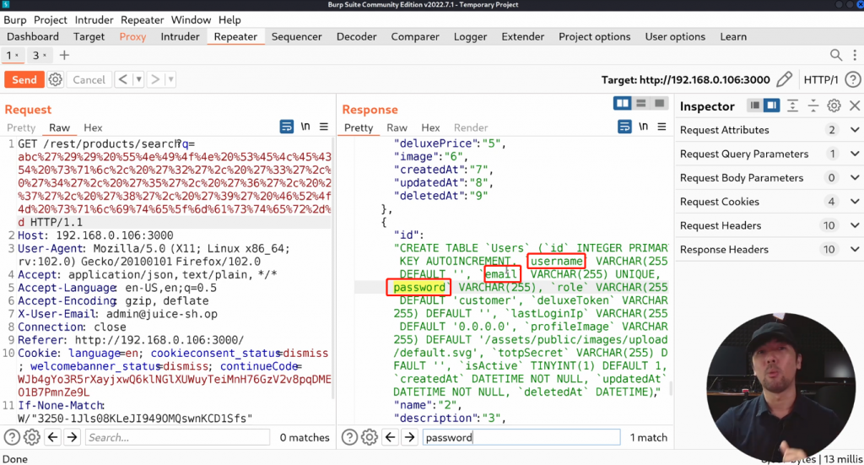Open response search help icon
864x465 pixels.
click(x=349, y=437)
